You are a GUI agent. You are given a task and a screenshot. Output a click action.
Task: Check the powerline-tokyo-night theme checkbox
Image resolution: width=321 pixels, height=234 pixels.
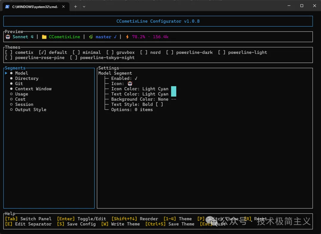[73, 58]
